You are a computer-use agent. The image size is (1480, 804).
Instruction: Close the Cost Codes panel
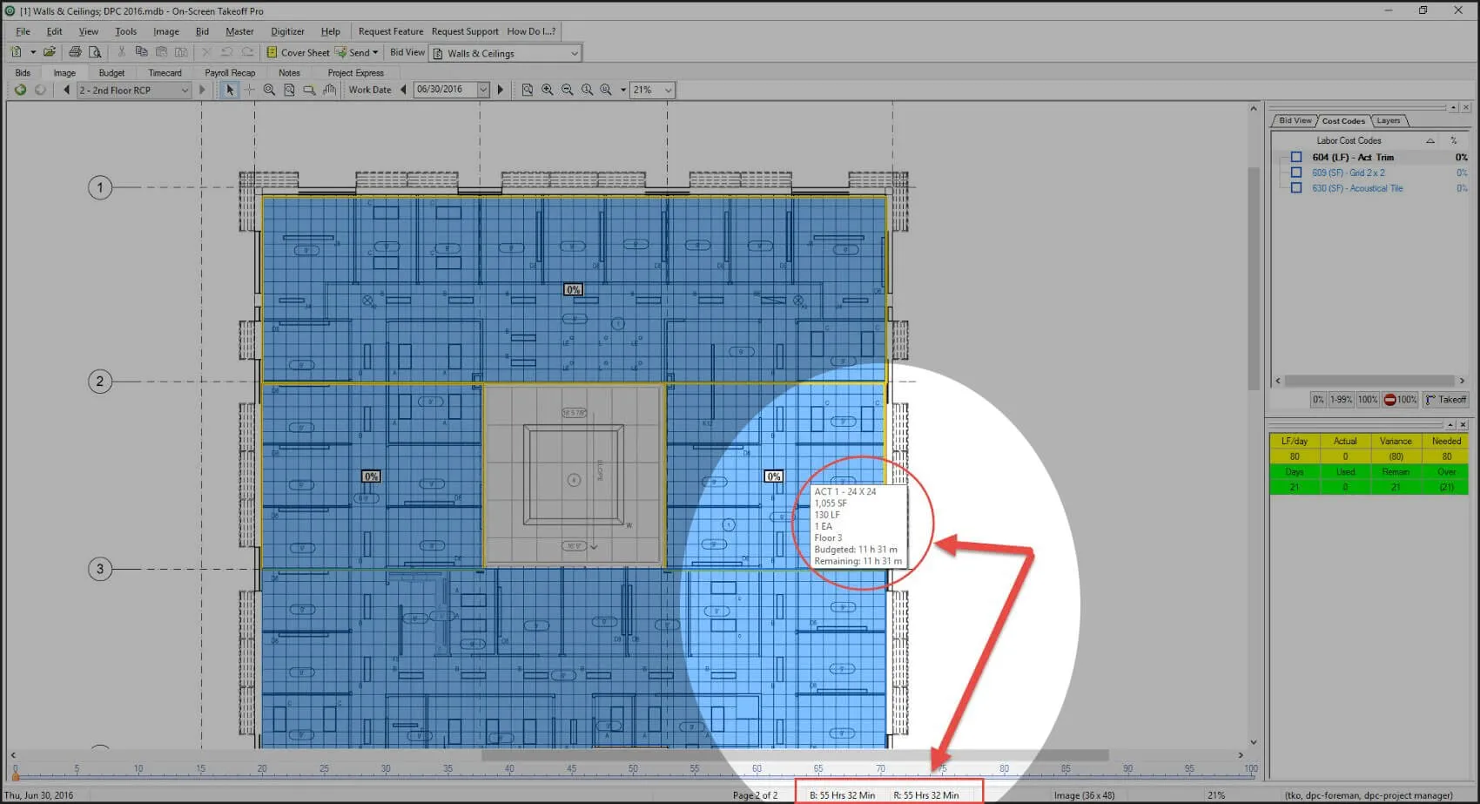point(1466,107)
